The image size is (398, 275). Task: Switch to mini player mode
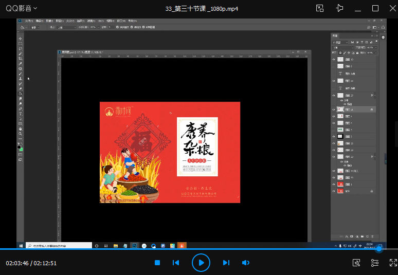(x=320, y=8)
